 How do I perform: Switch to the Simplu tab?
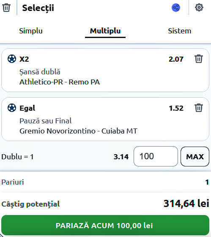(x=31, y=31)
